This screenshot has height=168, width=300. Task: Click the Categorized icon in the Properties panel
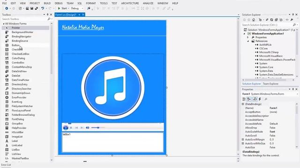tap(244, 99)
